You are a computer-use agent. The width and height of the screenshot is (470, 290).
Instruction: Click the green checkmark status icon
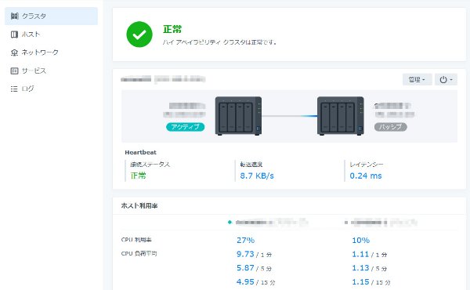click(139, 34)
